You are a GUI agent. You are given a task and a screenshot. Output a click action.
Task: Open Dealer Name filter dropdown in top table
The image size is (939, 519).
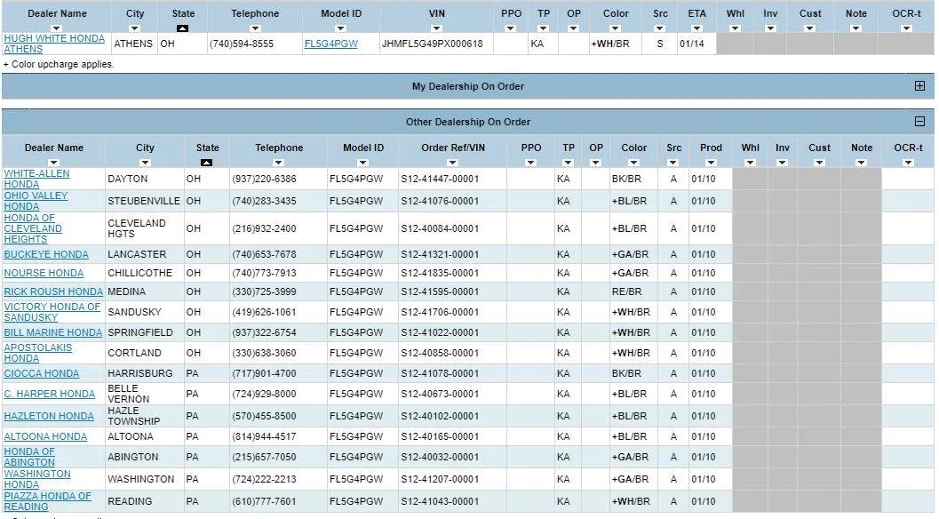click(56, 28)
